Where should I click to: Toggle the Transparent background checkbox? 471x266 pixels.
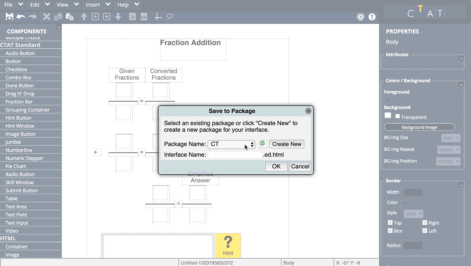click(397, 116)
